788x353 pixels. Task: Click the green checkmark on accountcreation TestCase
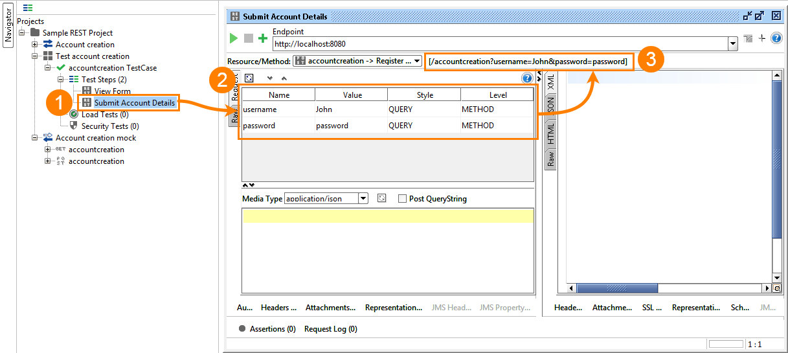tap(61, 67)
